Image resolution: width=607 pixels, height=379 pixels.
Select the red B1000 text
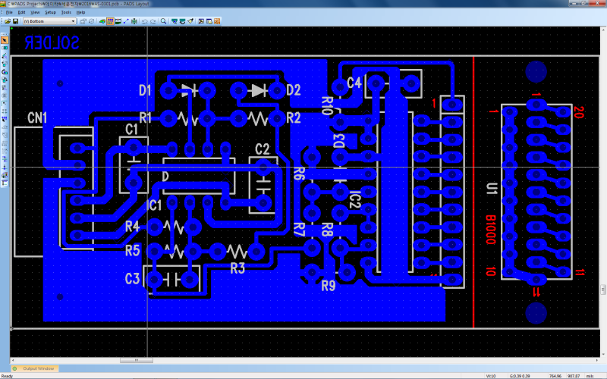click(490, 230)
